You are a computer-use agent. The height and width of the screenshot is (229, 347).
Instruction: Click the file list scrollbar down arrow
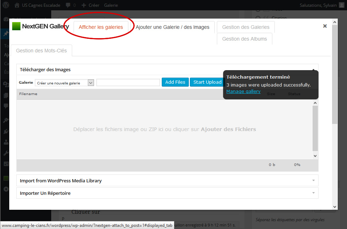(315, 156)
